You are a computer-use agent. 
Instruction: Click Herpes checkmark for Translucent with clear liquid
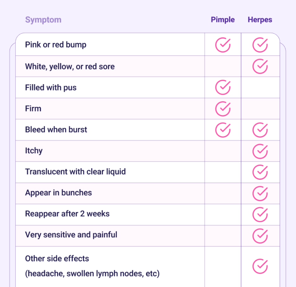point(260,172)
